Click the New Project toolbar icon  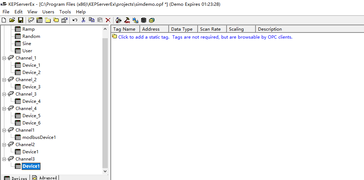pos(4,20)
